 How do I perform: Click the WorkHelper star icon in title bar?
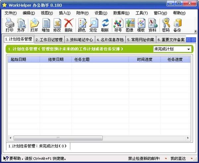[x=4, y=5]
